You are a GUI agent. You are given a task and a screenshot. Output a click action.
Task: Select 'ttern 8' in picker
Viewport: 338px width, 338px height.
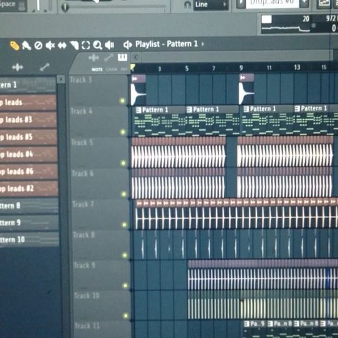coord(29,206)
